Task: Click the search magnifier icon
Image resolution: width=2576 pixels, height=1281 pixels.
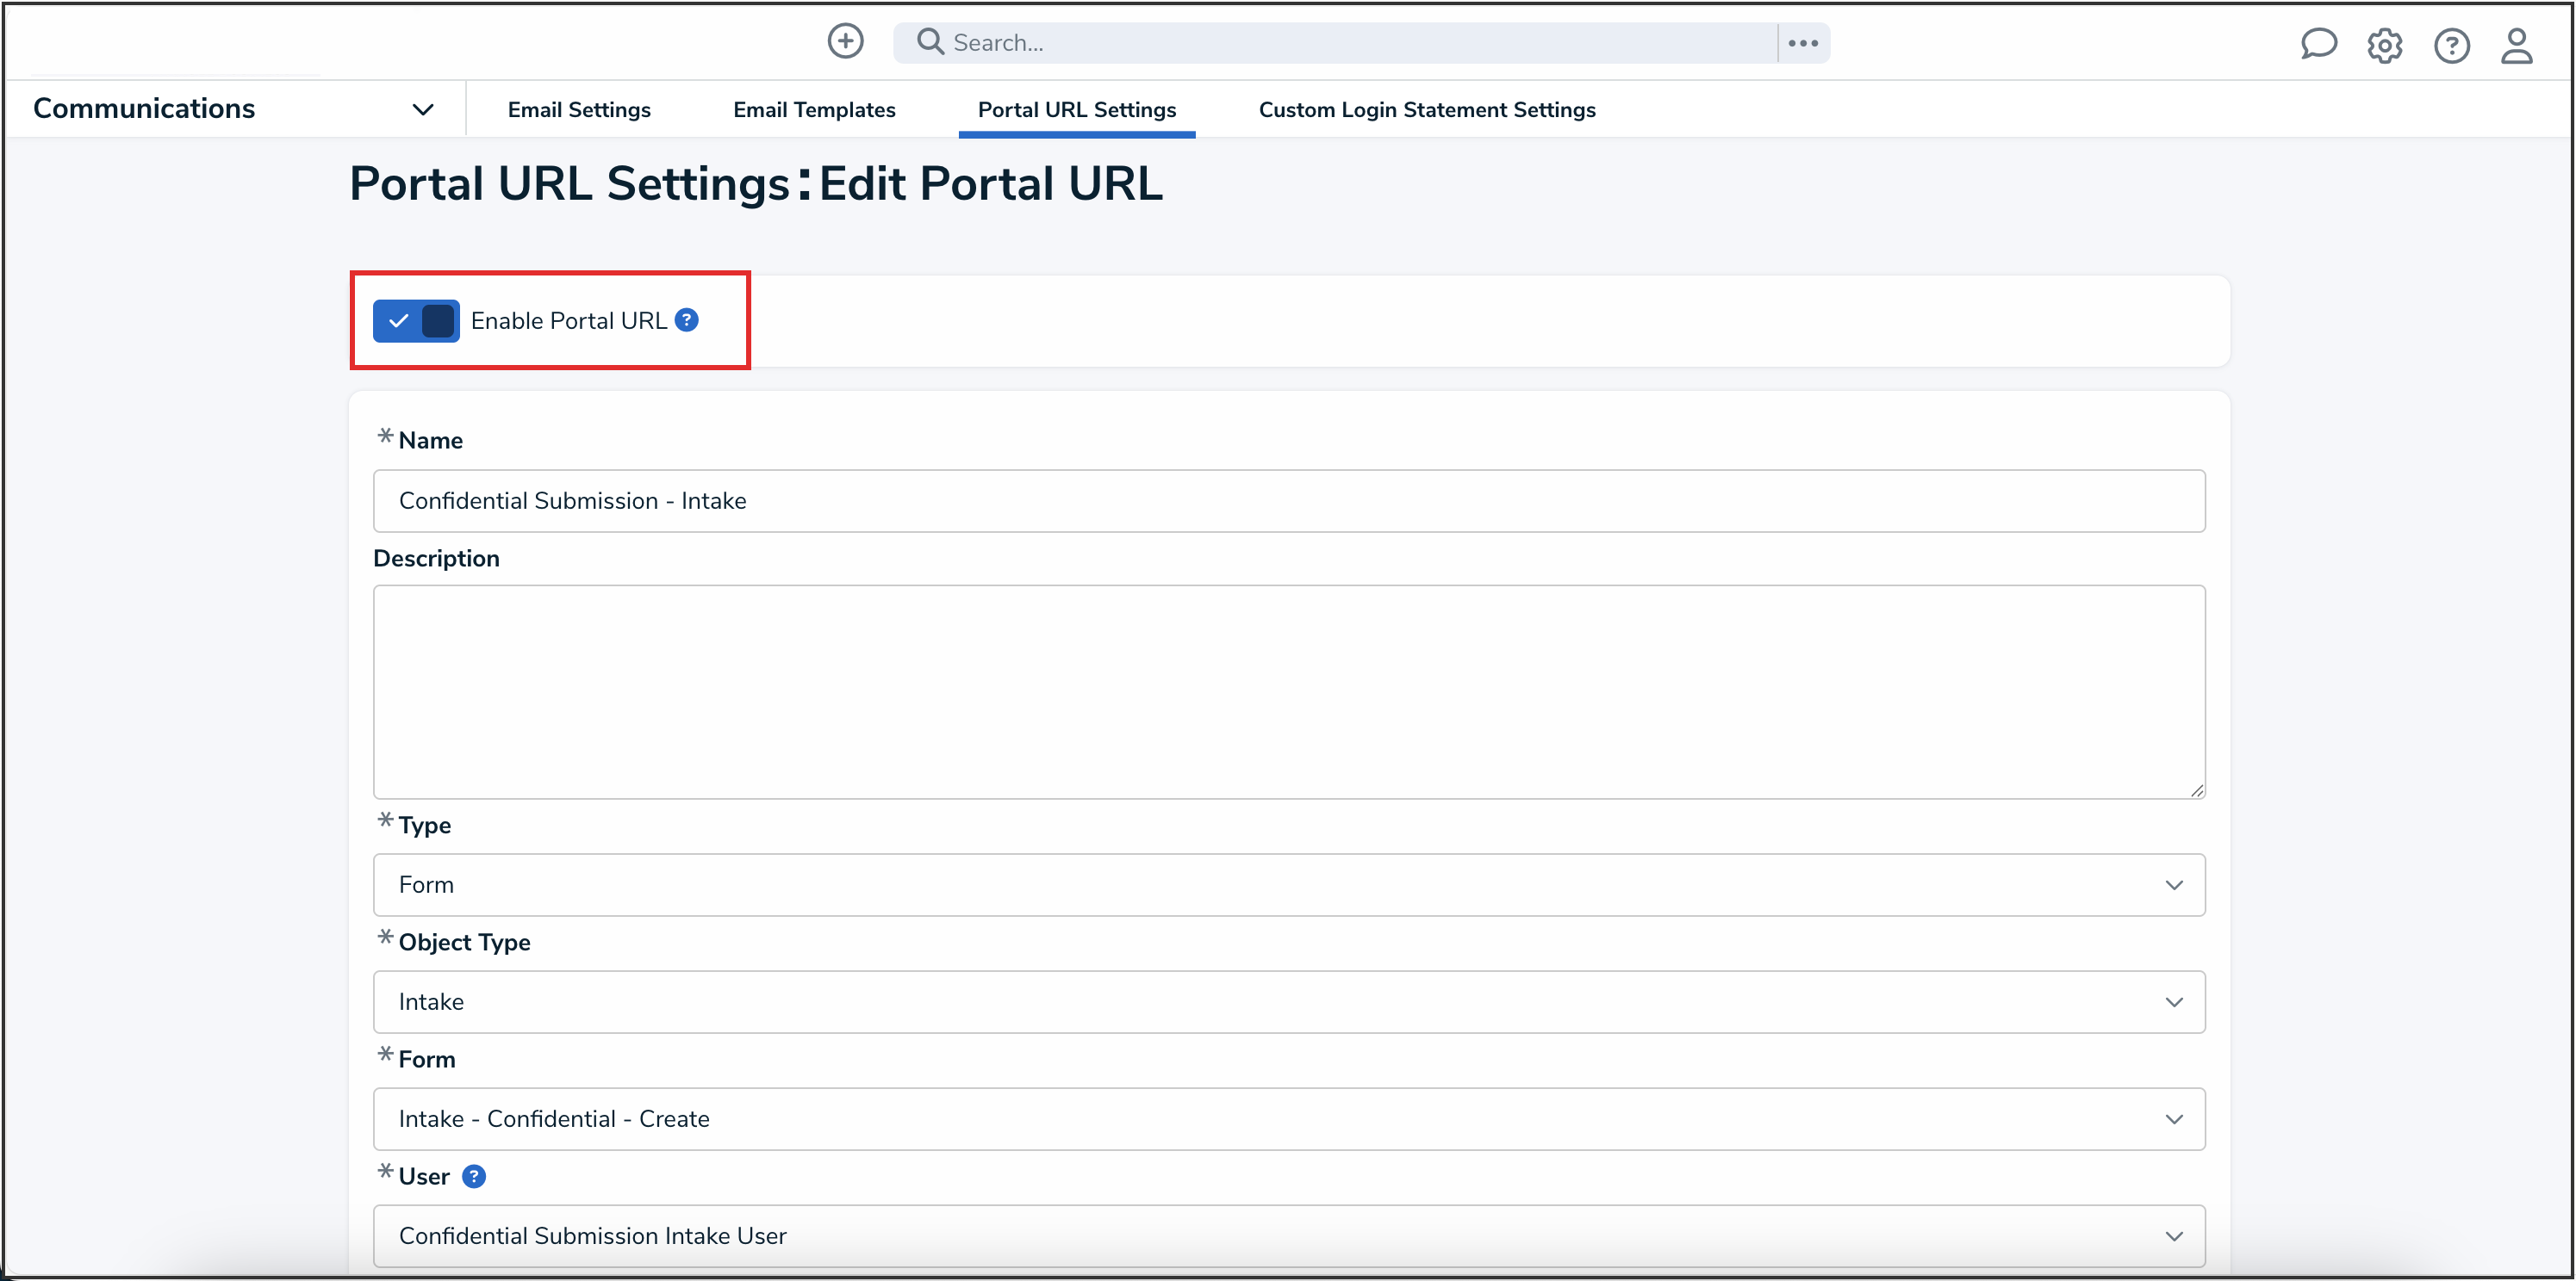Action: tap(928, 42)
